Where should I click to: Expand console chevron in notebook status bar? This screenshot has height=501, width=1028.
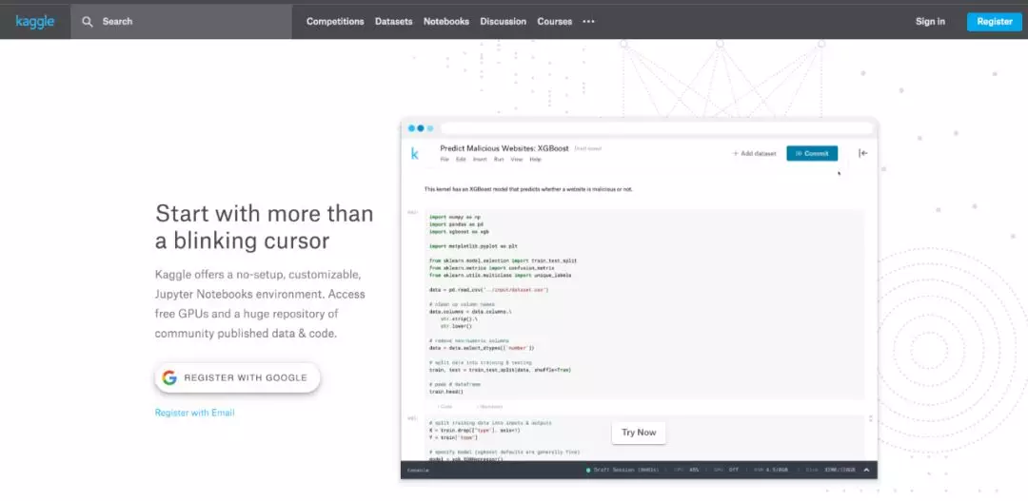pyautogui.click(x=866, y=470)
